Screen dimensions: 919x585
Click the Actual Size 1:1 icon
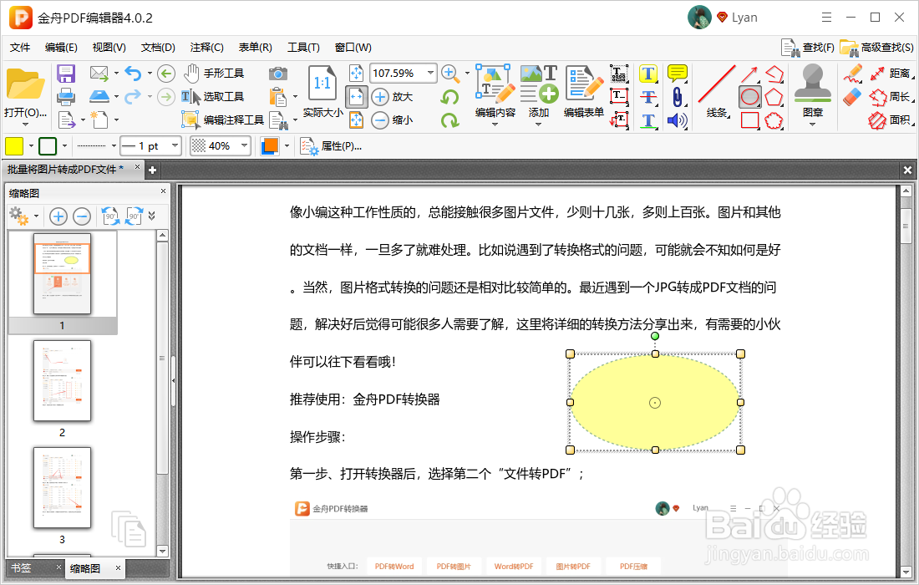point(322,83)
